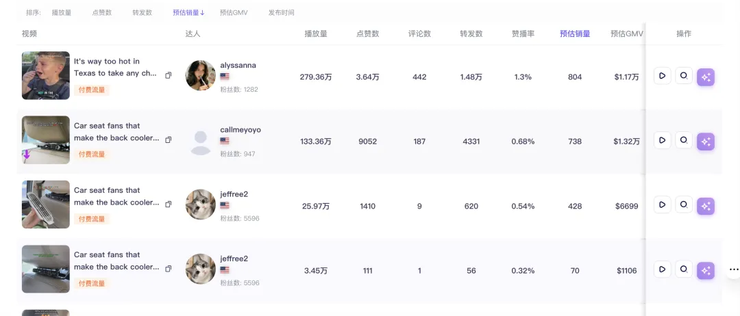Play the alyssanna video with play icon
740x316 pixels.
click(x=662, y=76)
